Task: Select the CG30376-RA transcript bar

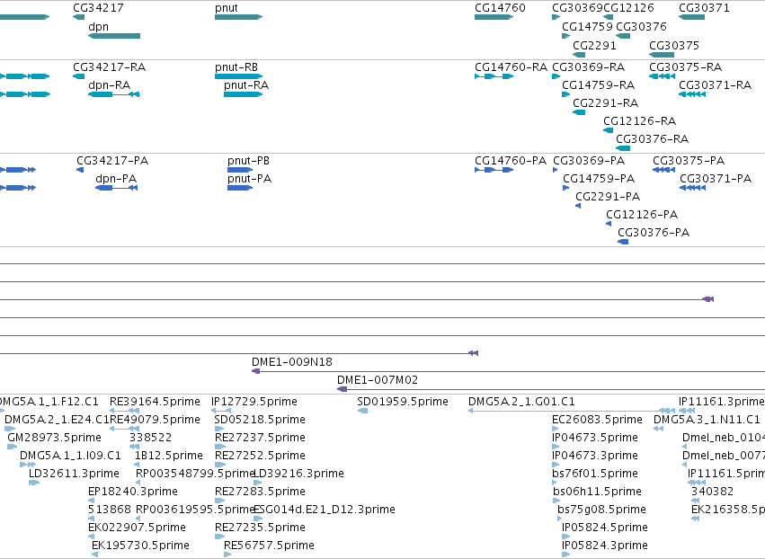Action: coord(623,147)
